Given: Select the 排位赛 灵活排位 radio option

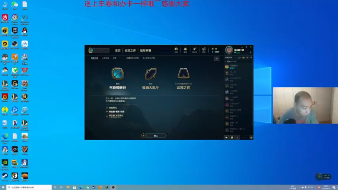Looking at the screenshot, I should [114, 116].
